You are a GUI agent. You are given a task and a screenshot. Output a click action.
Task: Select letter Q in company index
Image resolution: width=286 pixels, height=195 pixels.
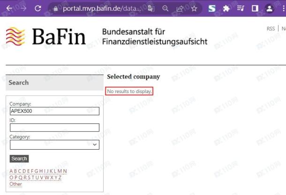tap(21, 177)
